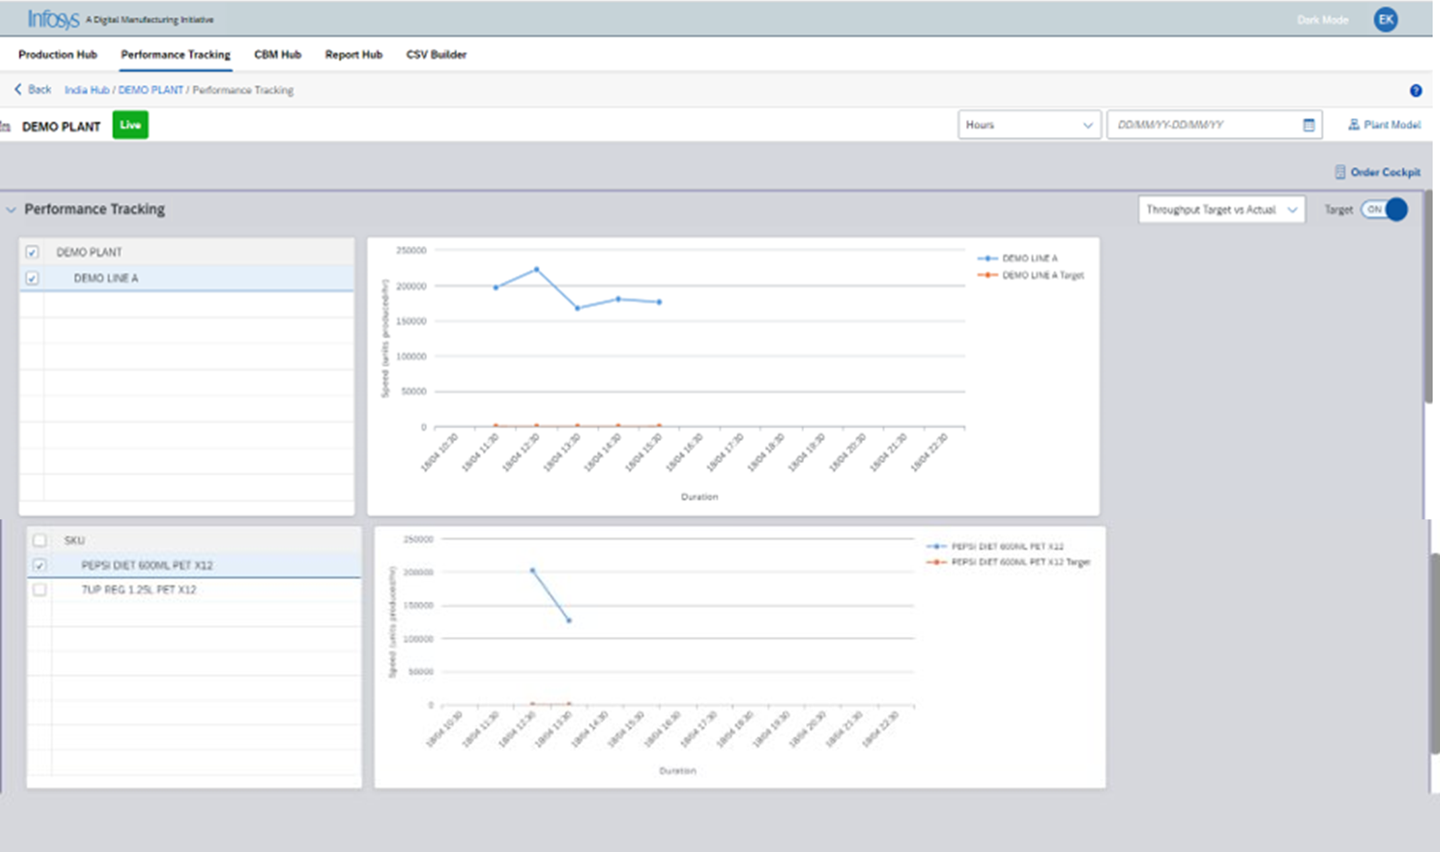
Task: Click the Order Cockpit document icon
Action: [x=1339, y=172]
